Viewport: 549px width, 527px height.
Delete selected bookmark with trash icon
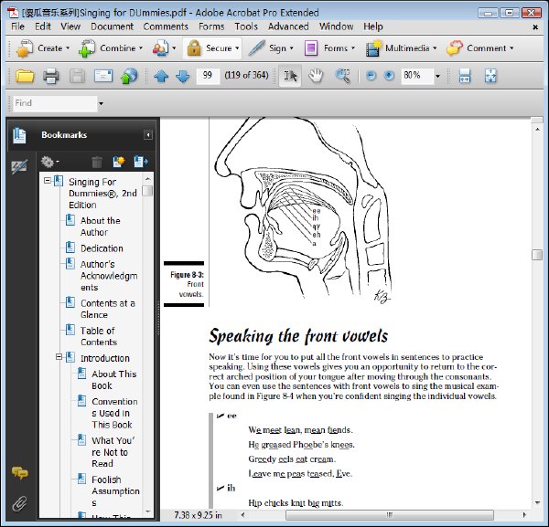point(97,162)
